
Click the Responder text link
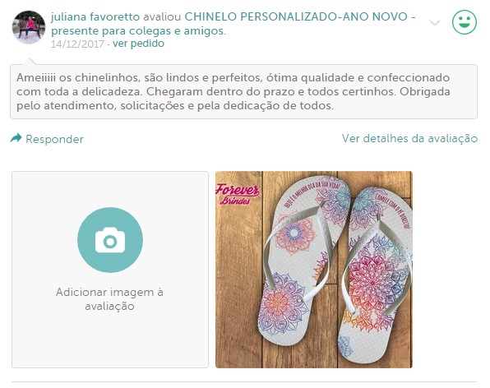coord(54,139)
